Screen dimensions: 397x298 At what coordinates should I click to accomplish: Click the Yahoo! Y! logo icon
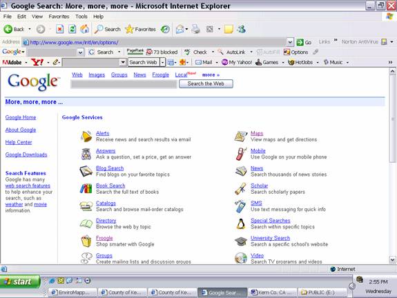pos(37,62)
